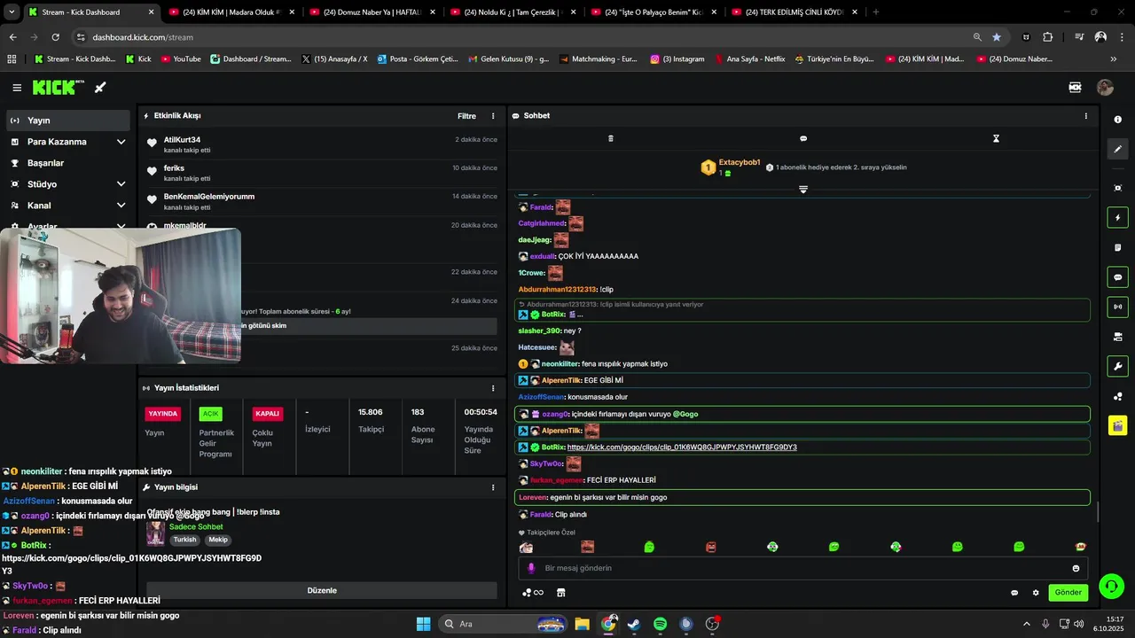
Task: Open Etkinlik Akışı three-dot menu
Action: coord(493,116)
